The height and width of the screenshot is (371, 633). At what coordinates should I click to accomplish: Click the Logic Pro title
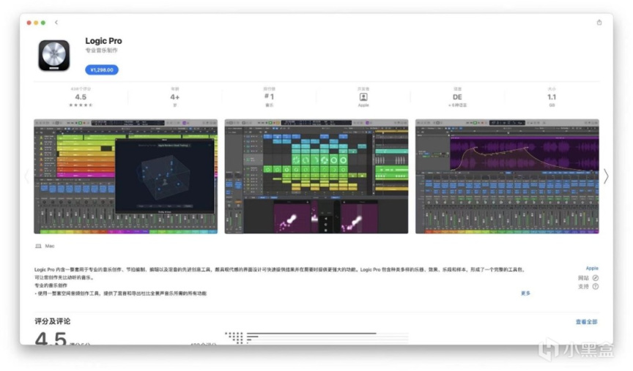103,41
